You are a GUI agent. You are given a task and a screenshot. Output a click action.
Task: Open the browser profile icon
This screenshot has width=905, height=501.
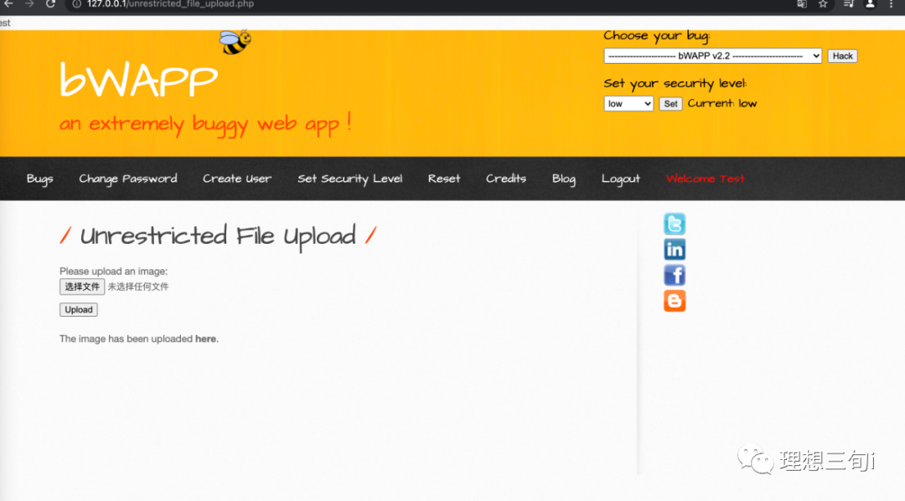pyautogui.click(x=871, y=4)
